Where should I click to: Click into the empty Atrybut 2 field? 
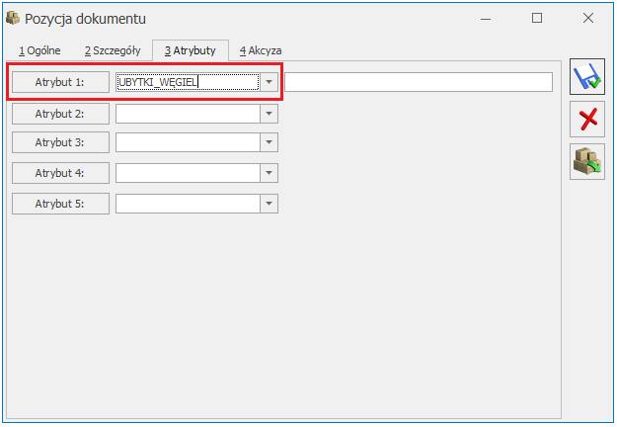(189, 114)
